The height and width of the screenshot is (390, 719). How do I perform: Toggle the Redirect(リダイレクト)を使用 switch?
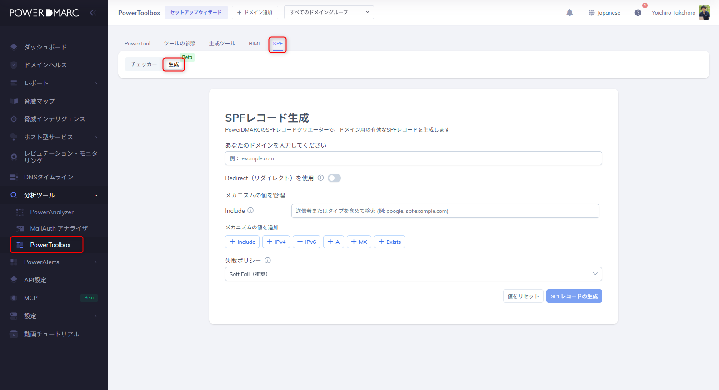[x=334, y=178]
